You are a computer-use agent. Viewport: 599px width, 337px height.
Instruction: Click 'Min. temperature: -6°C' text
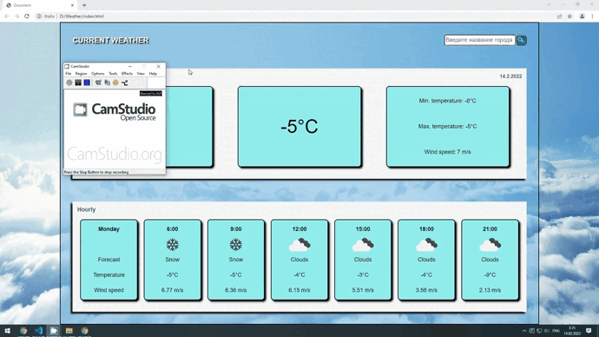[x=447, y=101]
